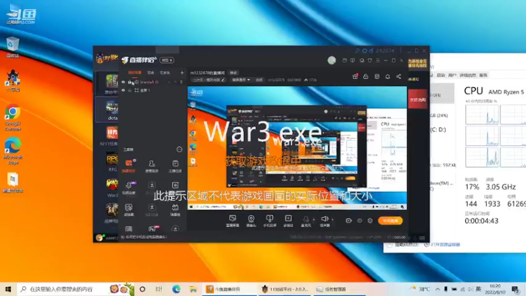Viewport: 526px width, 296px height.
Task: Click the 修改 button next to room title
Action: [x=233, y=73]
